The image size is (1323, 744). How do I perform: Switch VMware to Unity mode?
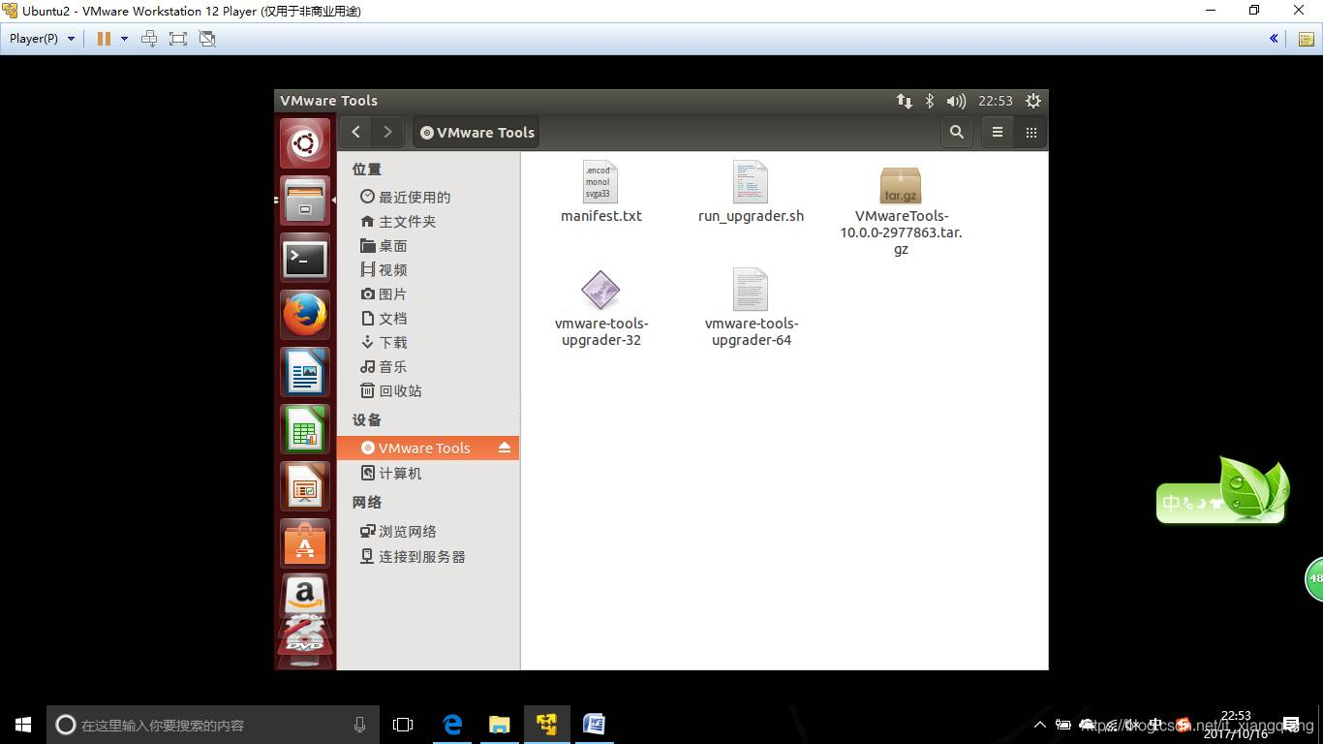(x=207, y=39)
